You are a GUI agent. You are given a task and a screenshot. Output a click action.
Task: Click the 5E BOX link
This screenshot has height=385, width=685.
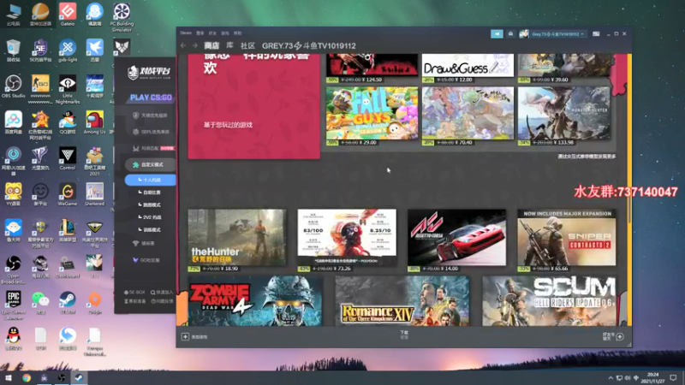pyautogui.click(x=134, y=292)
